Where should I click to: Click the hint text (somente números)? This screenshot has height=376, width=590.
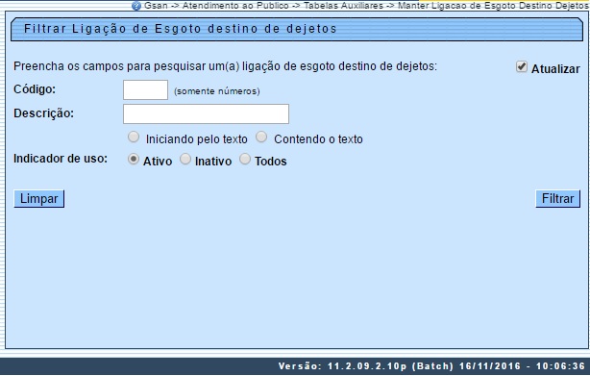pos(217,91)
